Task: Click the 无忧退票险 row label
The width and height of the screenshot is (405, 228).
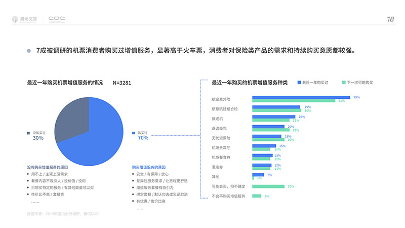Action: (221, 138)
